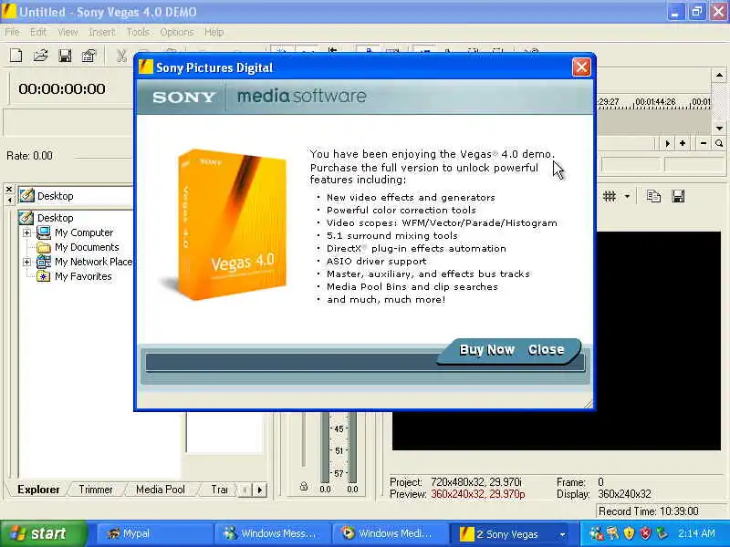Click the Project 720x480x32 value
This screenshot has height=547, width=730.
click(x=475, y=482)
